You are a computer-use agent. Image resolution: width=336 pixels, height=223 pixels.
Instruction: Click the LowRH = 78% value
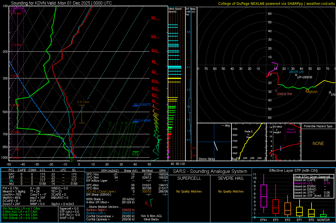12,195
